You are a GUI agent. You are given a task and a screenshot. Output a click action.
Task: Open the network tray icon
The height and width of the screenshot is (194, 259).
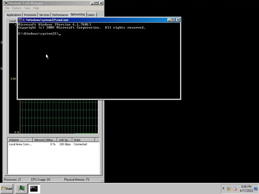tap(229, 188)
